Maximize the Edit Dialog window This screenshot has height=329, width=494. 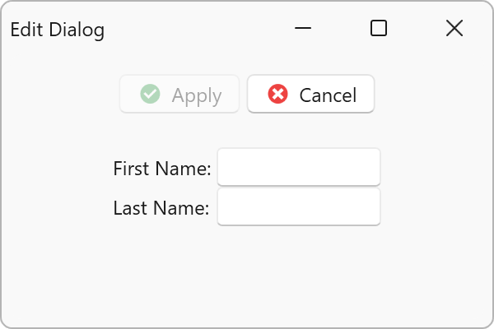[379, 29]
